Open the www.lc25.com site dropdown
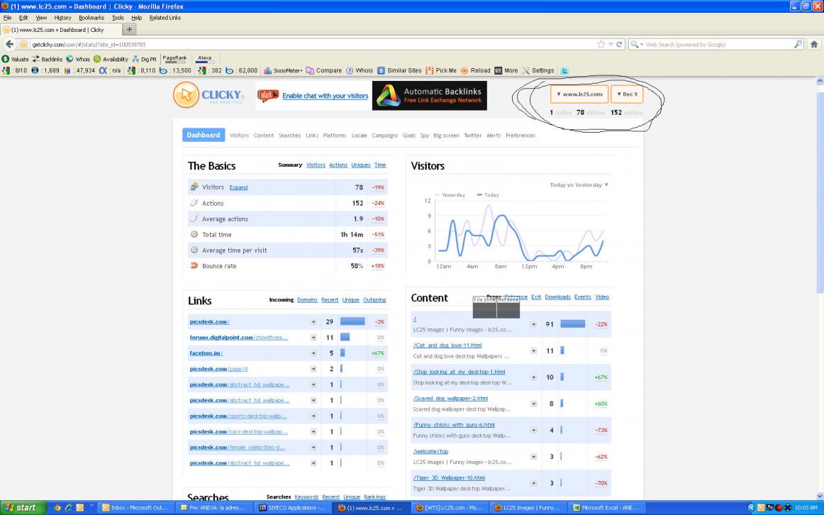 click(579, 94)
